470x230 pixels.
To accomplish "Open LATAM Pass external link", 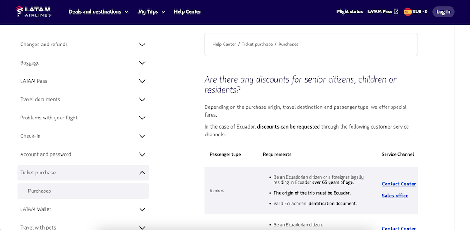I will pos(383,11).
